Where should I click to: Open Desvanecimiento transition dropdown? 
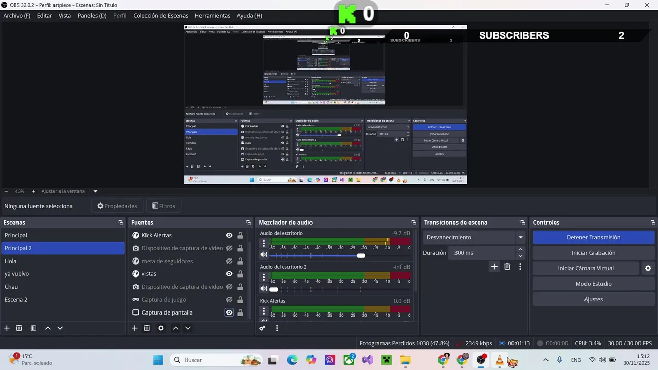474,237
